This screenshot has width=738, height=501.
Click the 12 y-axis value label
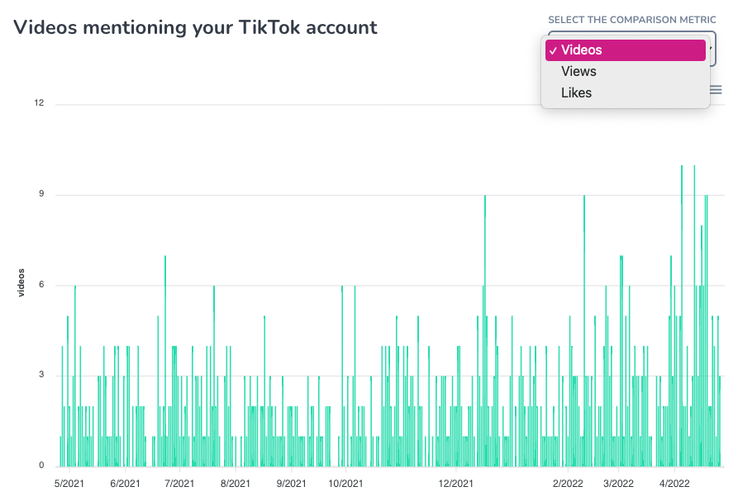coord(39,103)
